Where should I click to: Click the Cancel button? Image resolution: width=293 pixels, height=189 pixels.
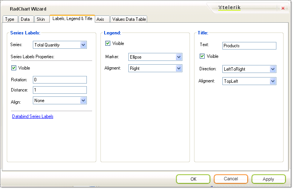[x=231, y=179]
